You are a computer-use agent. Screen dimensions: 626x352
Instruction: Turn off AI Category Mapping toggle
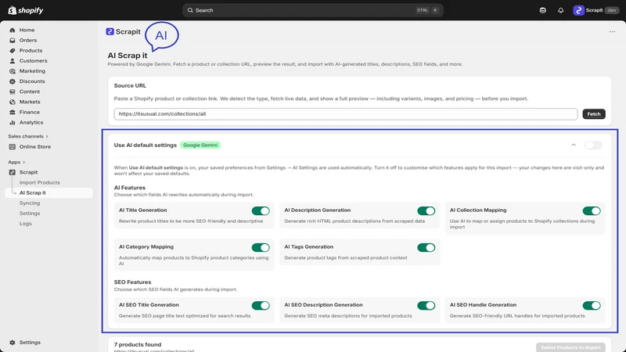click(x=261, y=247)
